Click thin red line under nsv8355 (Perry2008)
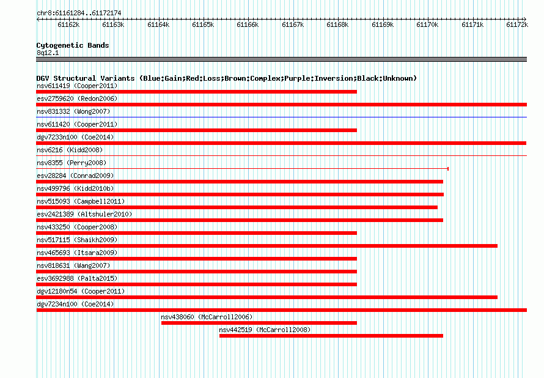Image resolution: width=544 pixels, height=378 pixels. pos(242,169)
